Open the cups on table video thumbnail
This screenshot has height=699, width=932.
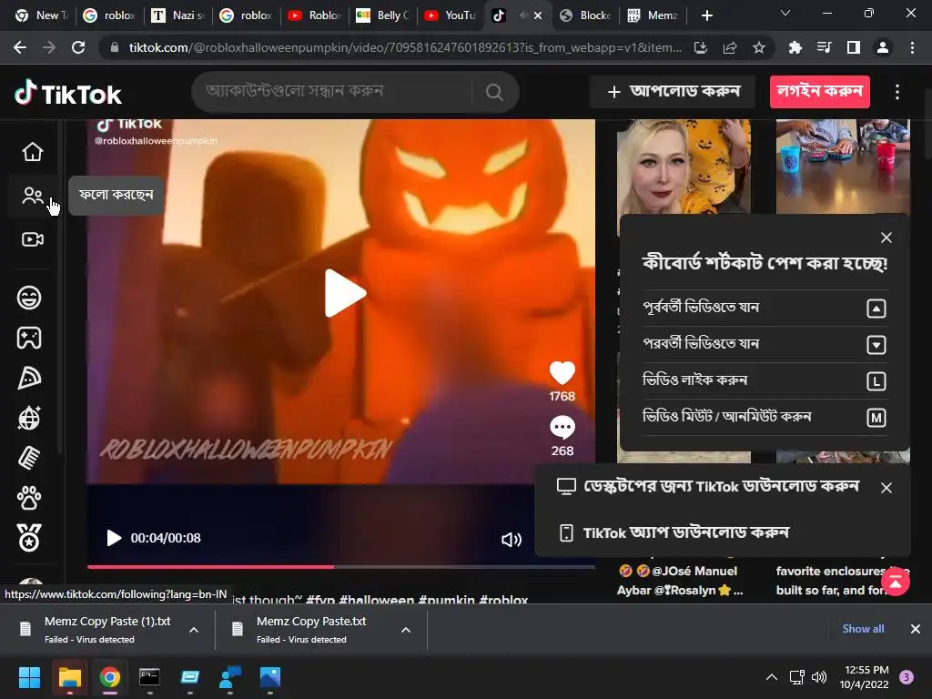coord(843,167)
